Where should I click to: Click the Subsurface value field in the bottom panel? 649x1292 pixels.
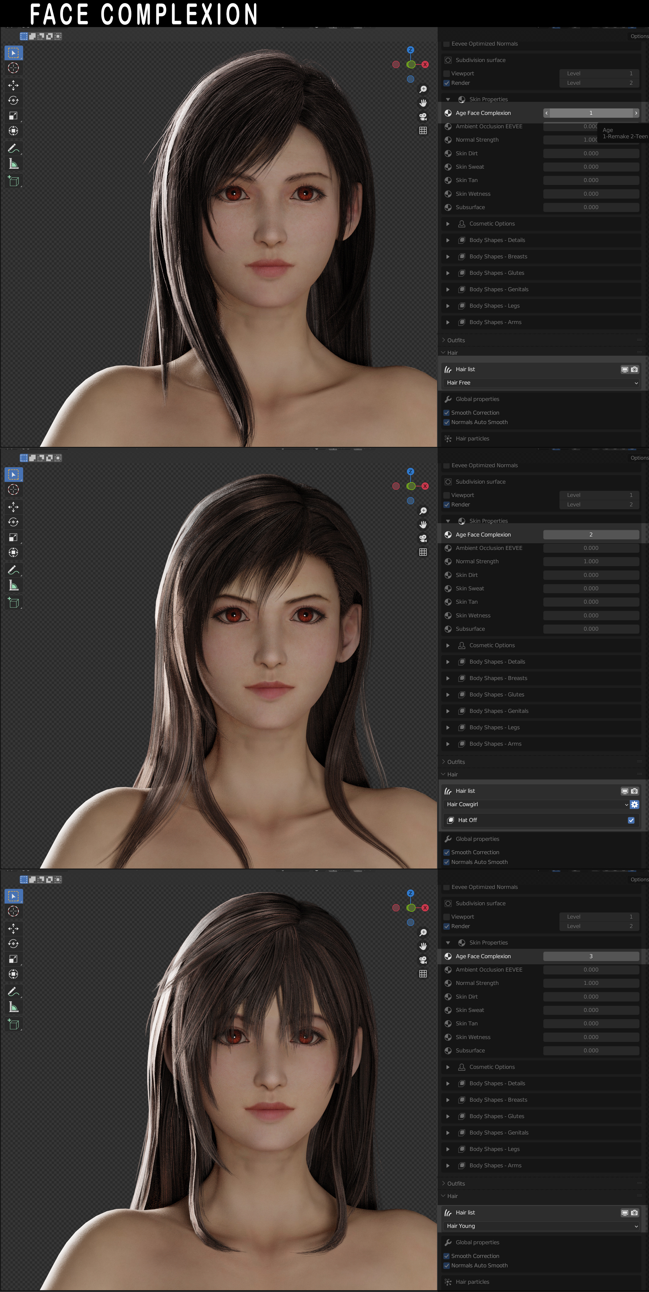pos(591,1051)
